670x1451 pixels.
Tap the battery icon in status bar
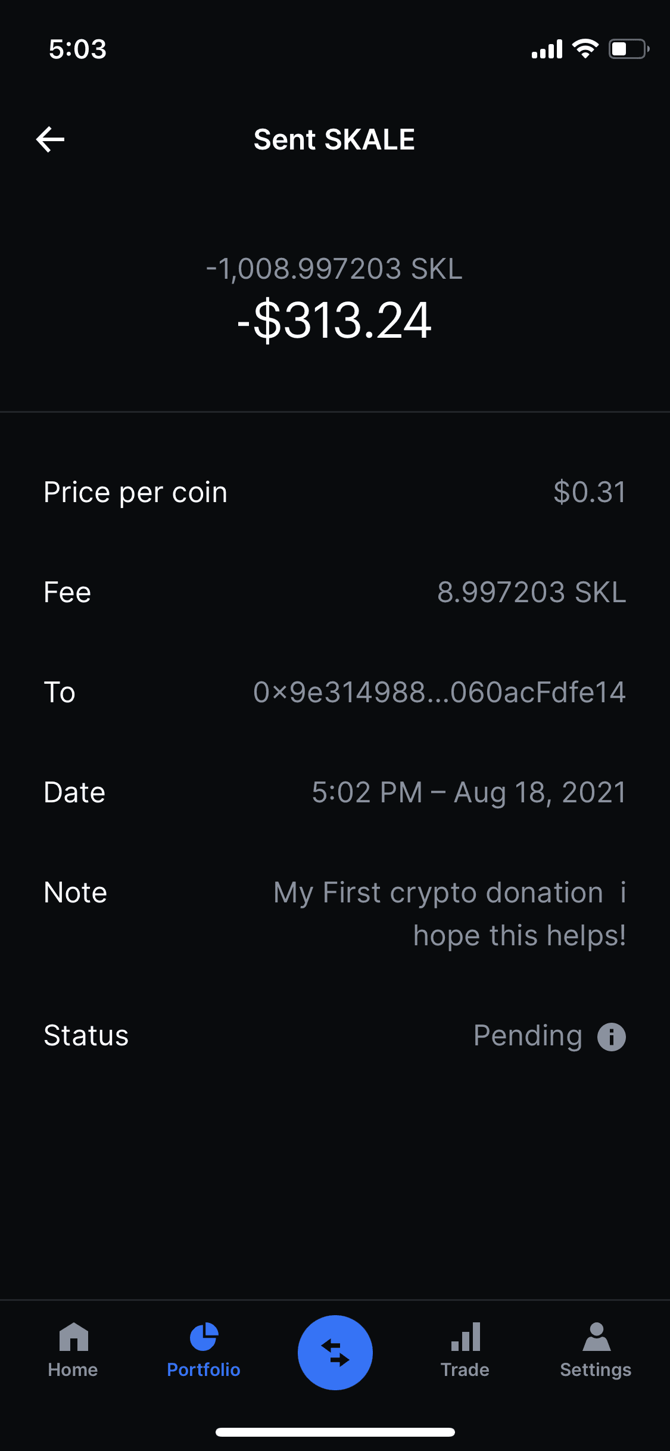tap(628, 49)
